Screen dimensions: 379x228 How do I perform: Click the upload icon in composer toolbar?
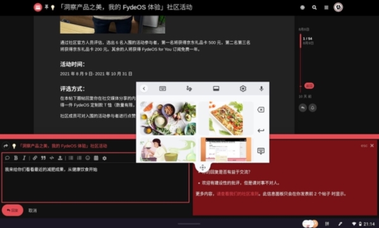(x=60, y=158)
